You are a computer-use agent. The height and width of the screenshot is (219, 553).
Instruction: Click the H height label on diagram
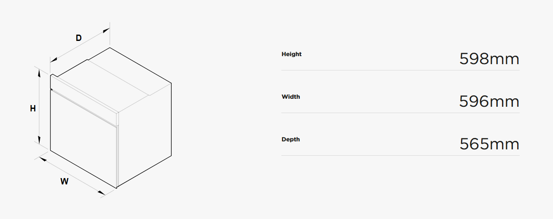(33, 109)
